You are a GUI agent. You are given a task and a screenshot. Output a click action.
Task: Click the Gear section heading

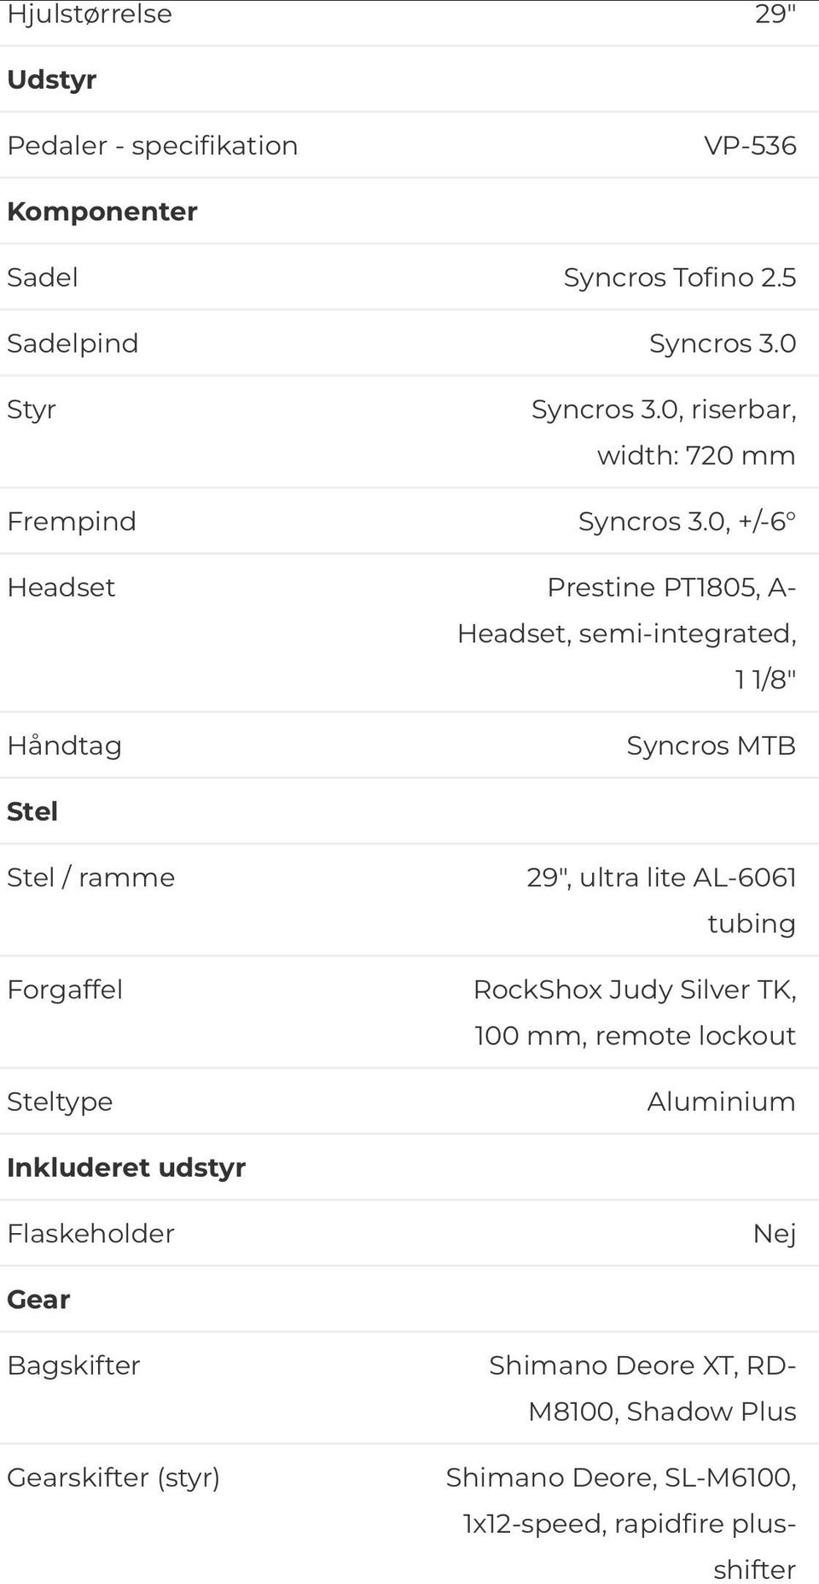click(38, 1299)
